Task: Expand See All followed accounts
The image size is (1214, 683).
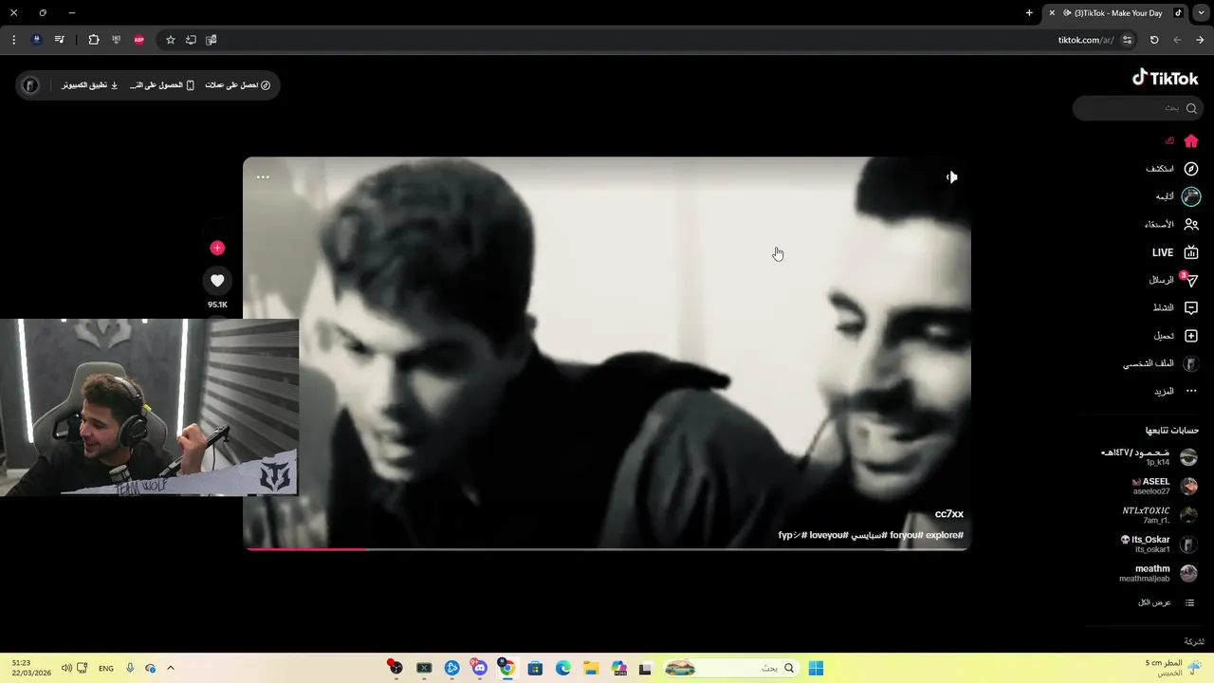Action: click(x=1167, y=602)
